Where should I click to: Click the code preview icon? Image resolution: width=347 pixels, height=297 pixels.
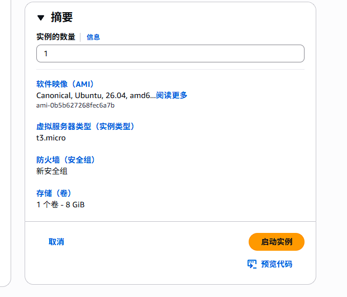(252, 264)
